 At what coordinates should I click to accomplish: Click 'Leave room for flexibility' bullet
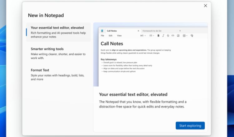point(128,66)
